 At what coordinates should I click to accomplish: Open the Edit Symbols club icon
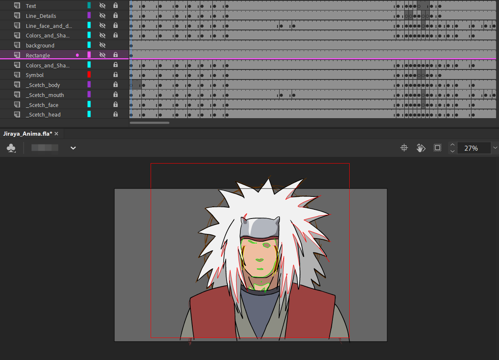pyautogui.click(x=11, y=148)
